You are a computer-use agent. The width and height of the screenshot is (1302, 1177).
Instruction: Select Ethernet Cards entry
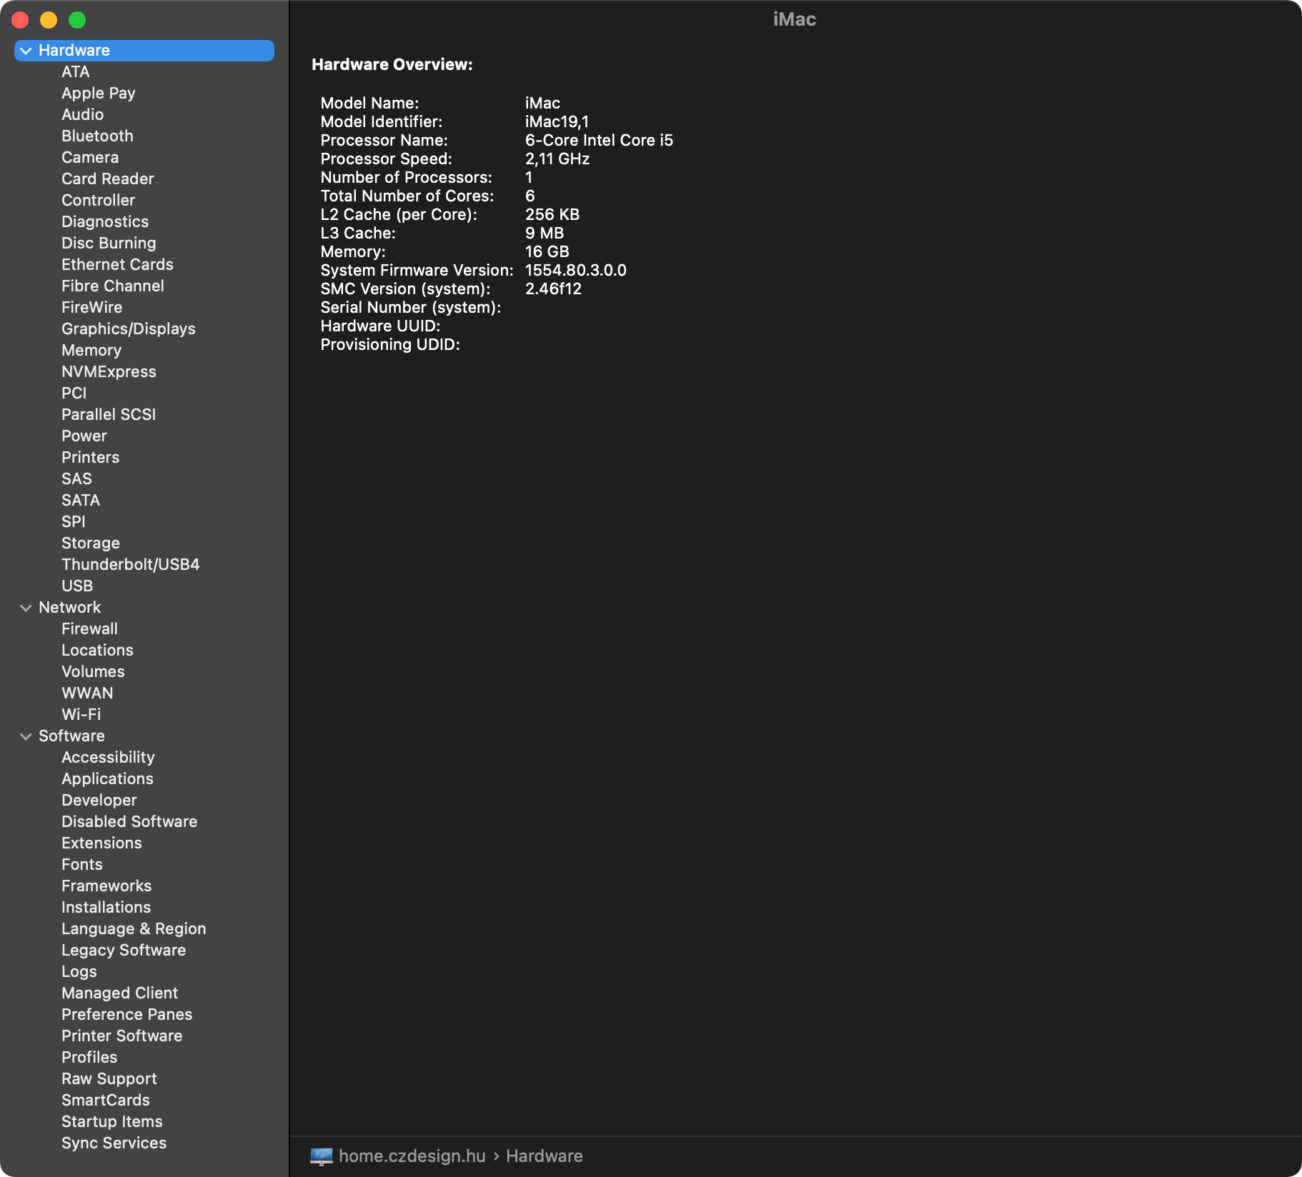(117, 265)
